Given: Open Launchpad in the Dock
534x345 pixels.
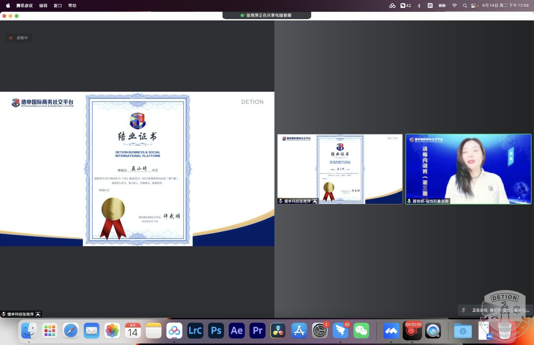Looking at the screenshot, I should (x=50, y=331).
